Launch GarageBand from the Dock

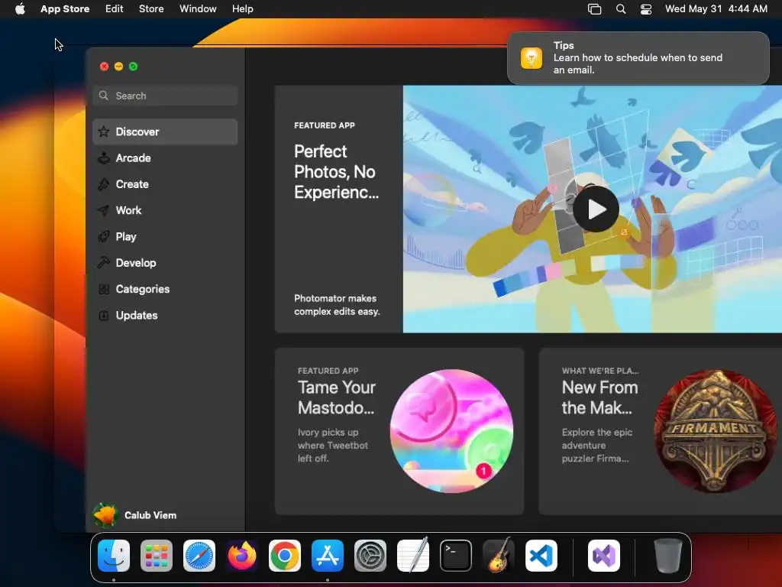pos(499,556)
